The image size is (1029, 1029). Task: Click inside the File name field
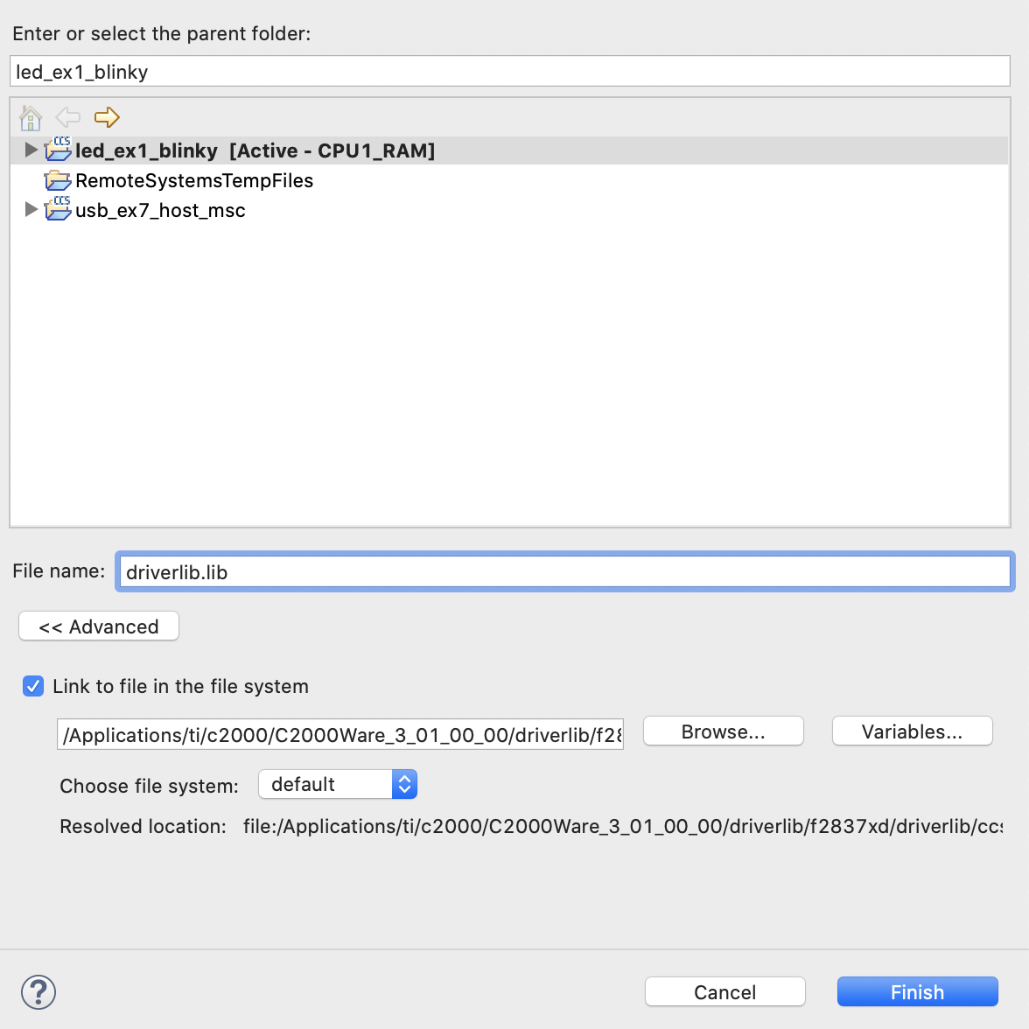(564, 571)
